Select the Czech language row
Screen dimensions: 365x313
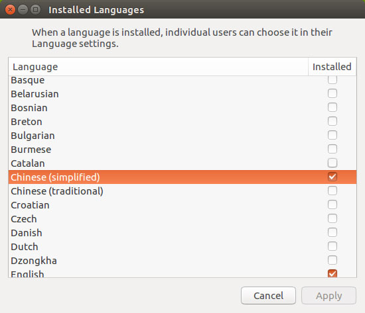click(183, 219)
